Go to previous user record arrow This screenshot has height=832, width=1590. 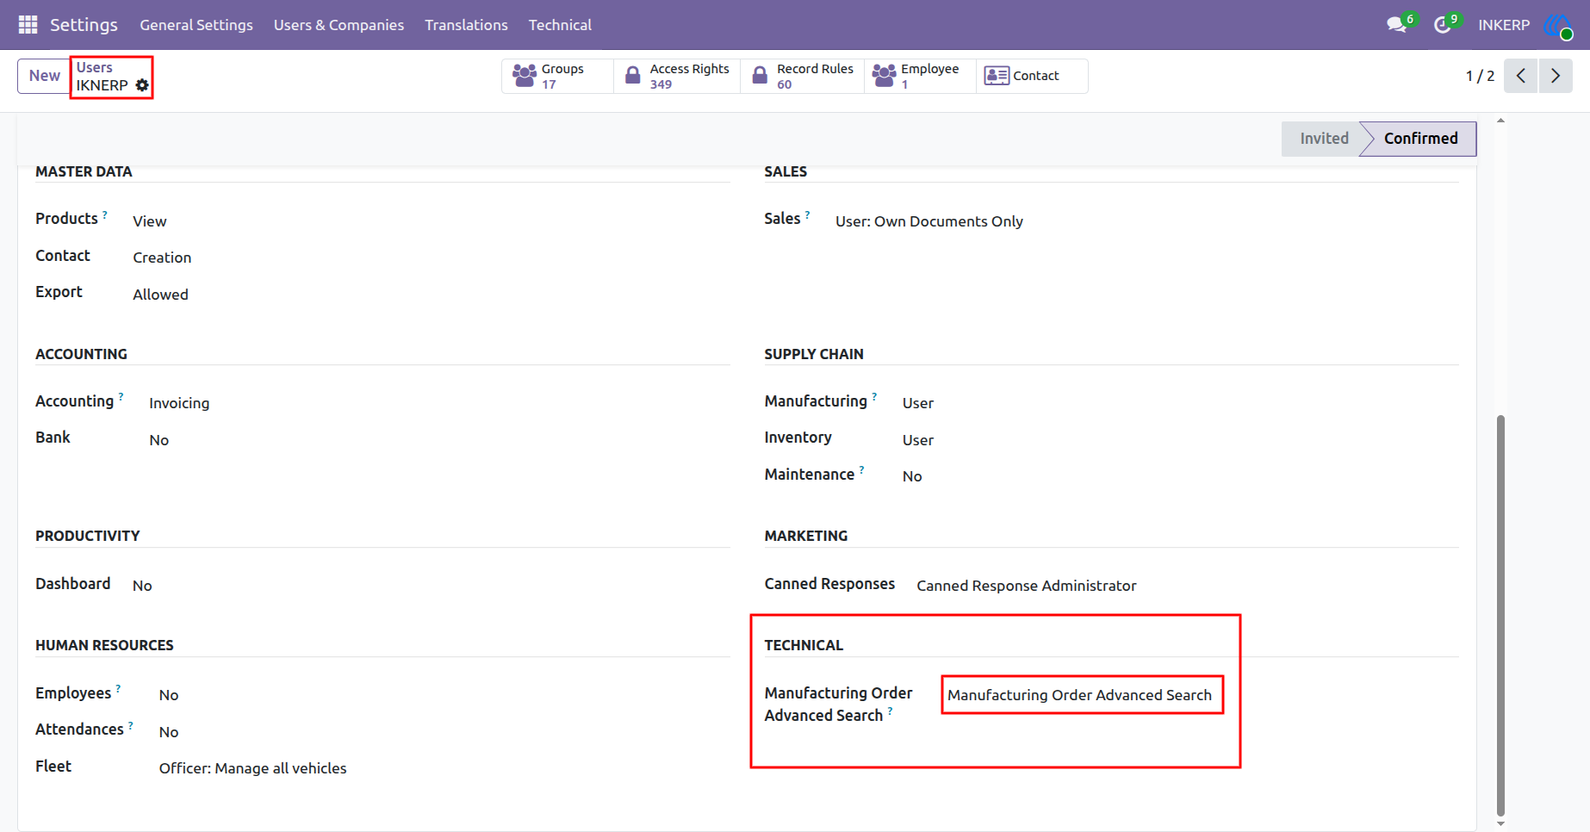tap(1521, 76)
